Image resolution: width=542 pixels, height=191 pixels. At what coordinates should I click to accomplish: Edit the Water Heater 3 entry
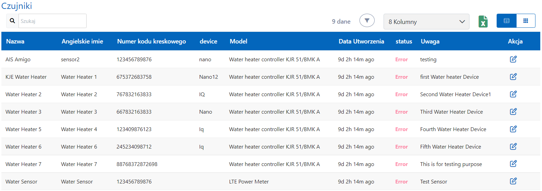tap(513, 112)
